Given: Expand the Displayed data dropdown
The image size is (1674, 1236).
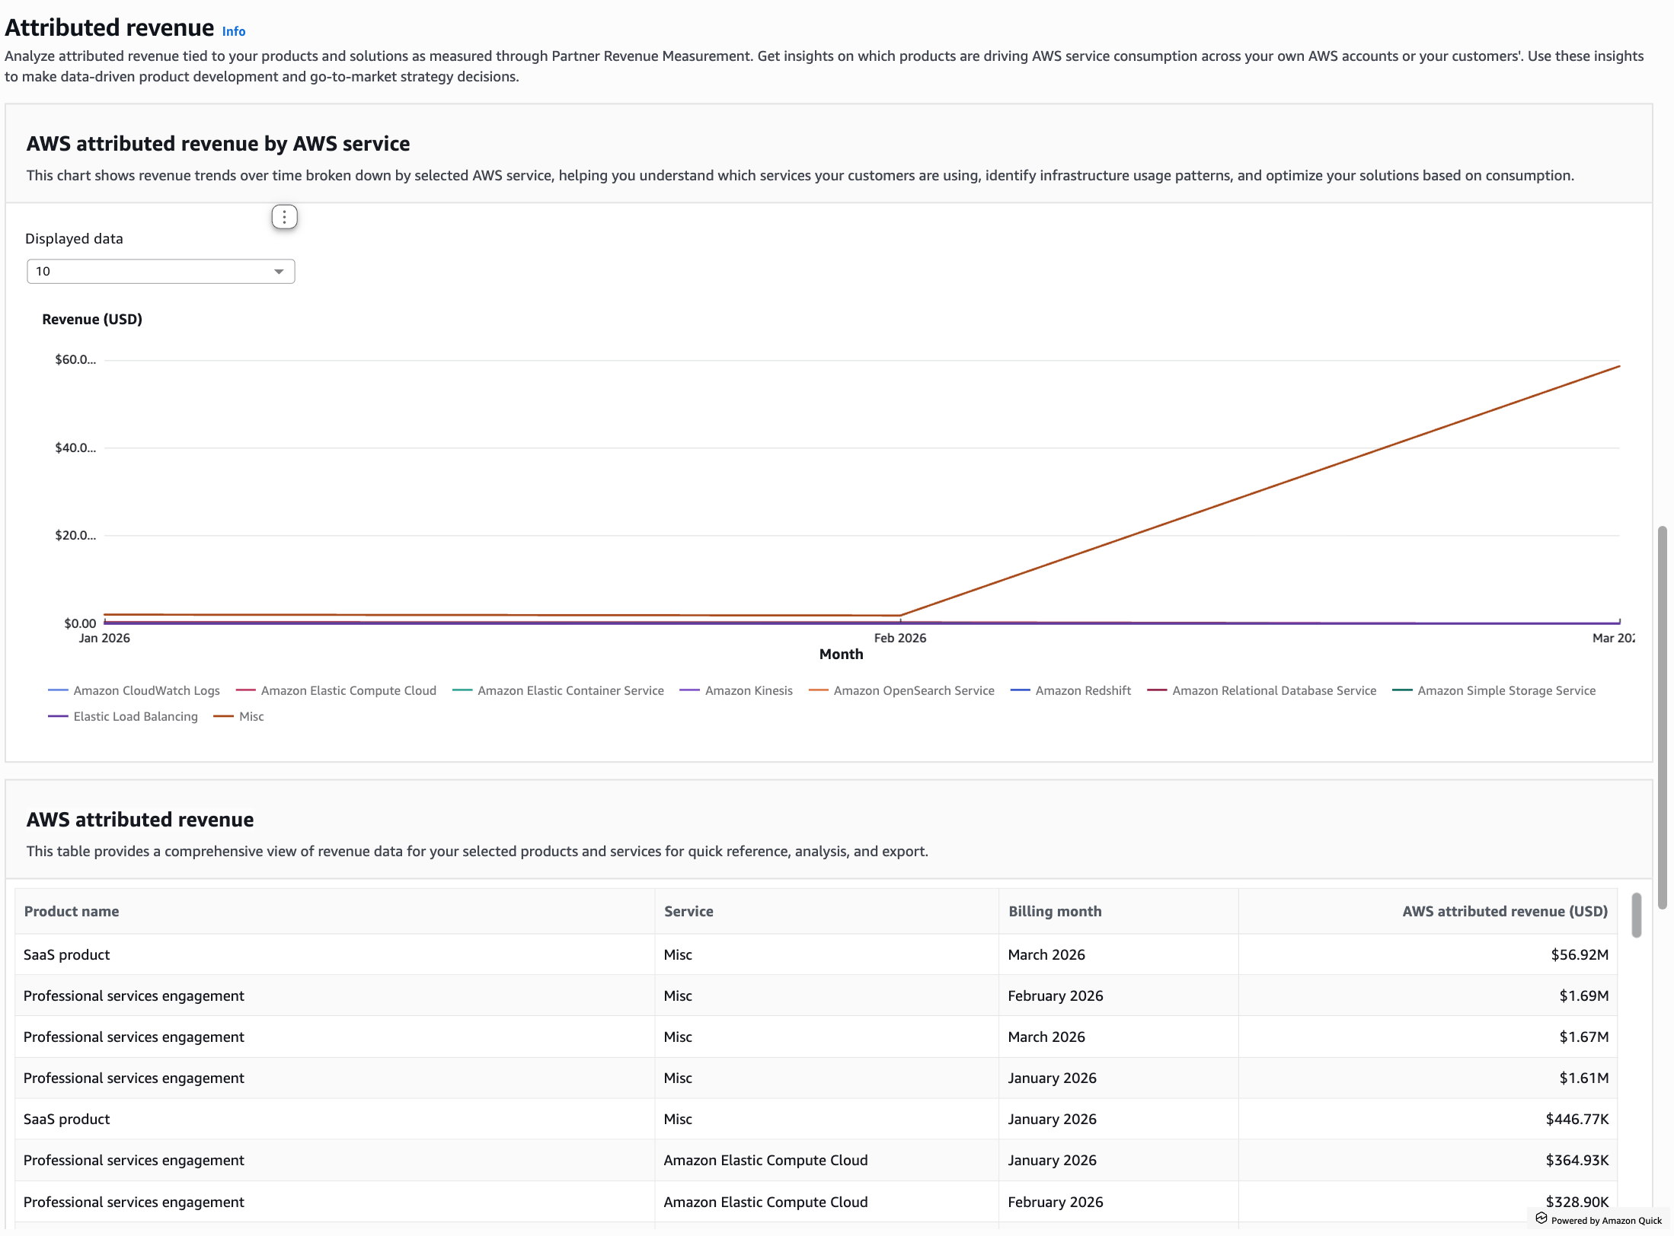Looking at the screenshot, I should [x=160, y=272].
